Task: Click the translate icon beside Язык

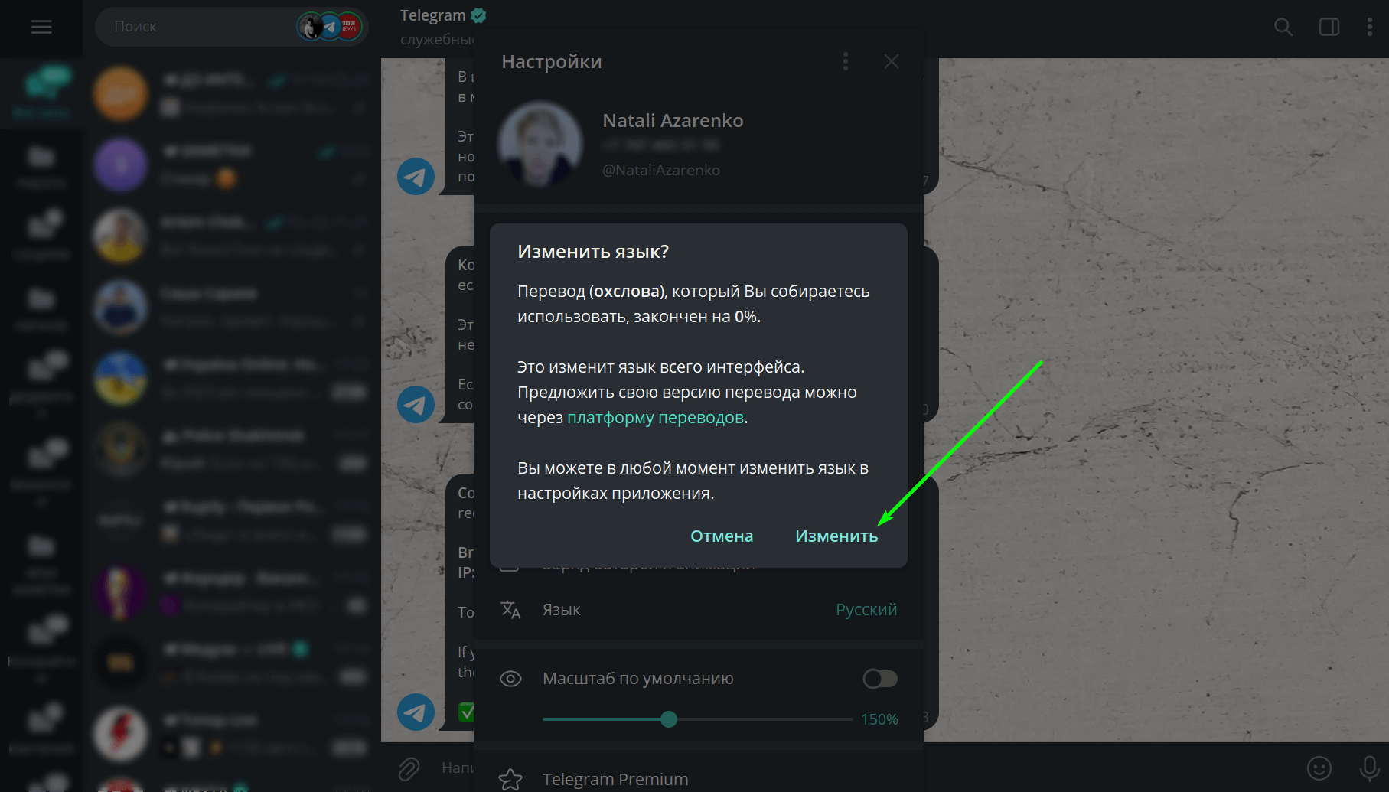Action: click(510, 610)
